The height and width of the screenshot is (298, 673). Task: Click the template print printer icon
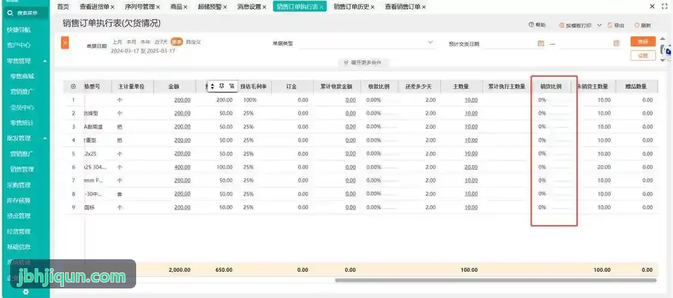pyautogui.click(x=561, y=26)
